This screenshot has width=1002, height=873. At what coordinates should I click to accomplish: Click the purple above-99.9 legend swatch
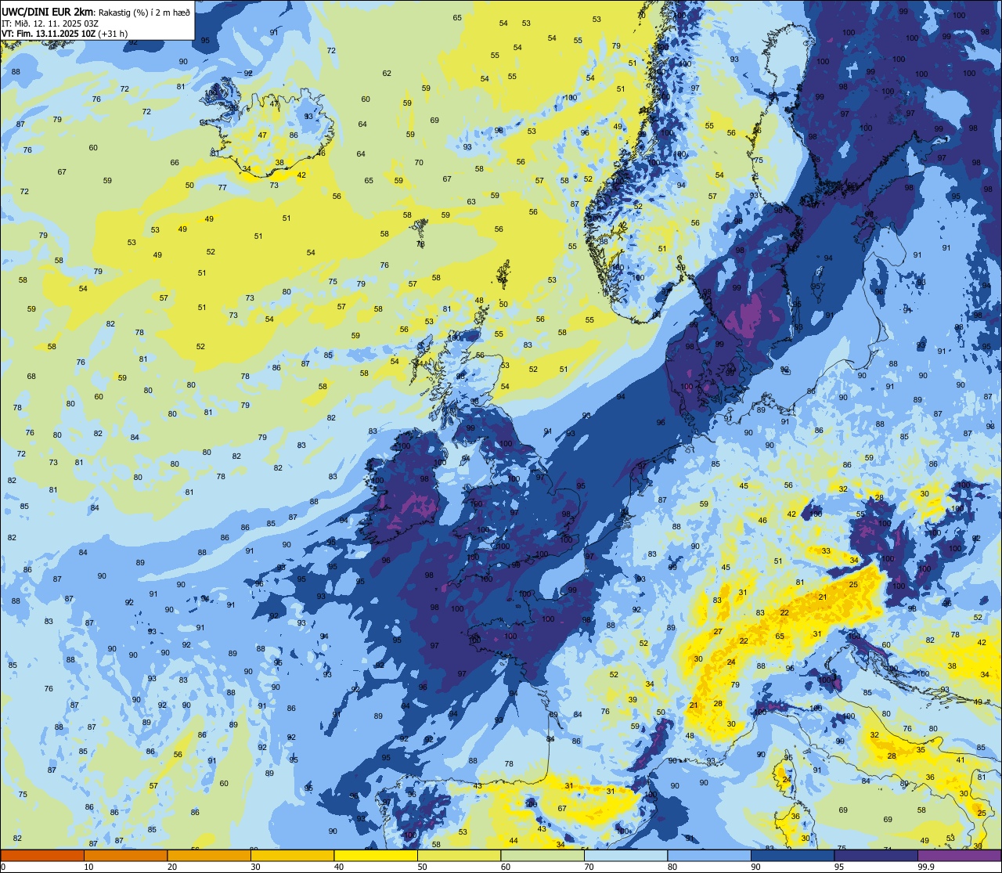(959, 855)
